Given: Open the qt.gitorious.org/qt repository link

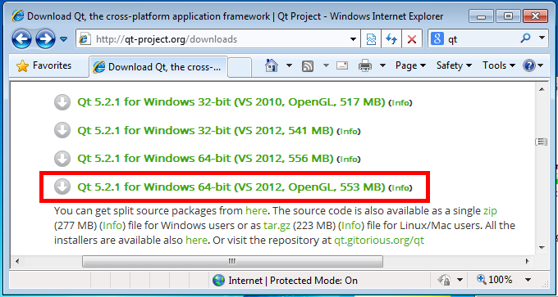Looking at the screenshot, I should [x=379, y=241].
